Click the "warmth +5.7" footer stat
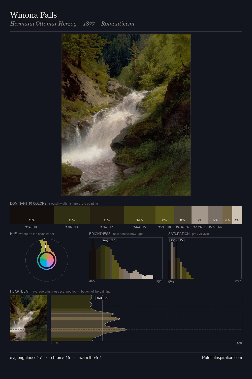 pos(90,358)
